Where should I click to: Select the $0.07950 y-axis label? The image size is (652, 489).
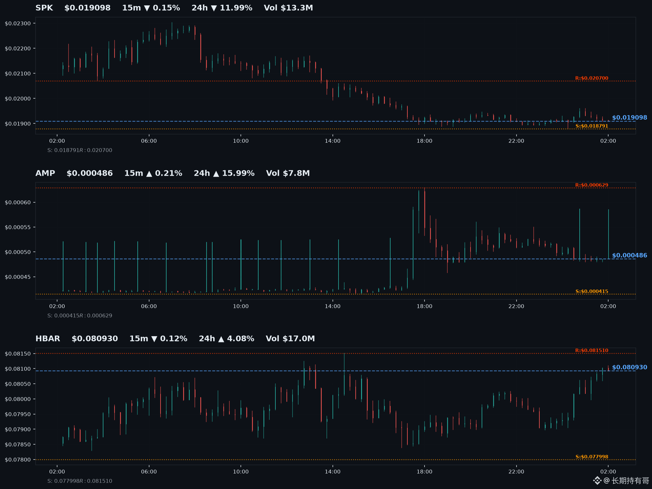click(x=18, y=414)
